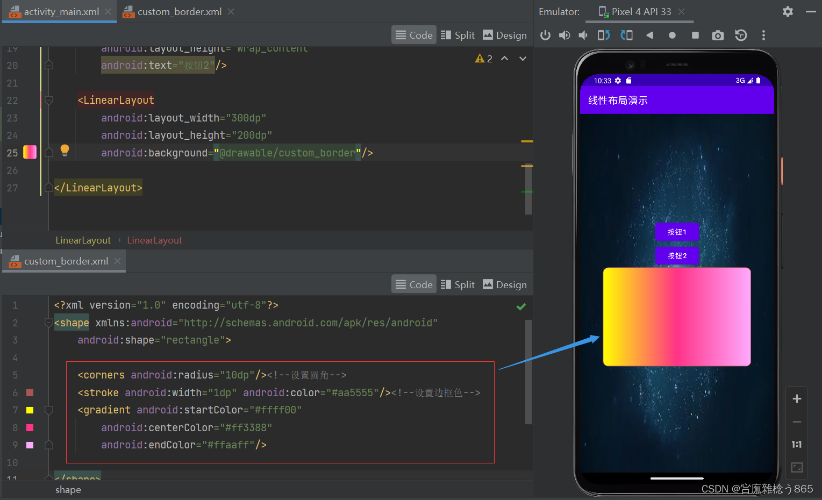
Task: Click second red LinearLayout breadcrumb
Action: tap(155, 240)
